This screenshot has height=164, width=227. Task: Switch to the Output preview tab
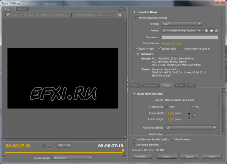[22, 9]
